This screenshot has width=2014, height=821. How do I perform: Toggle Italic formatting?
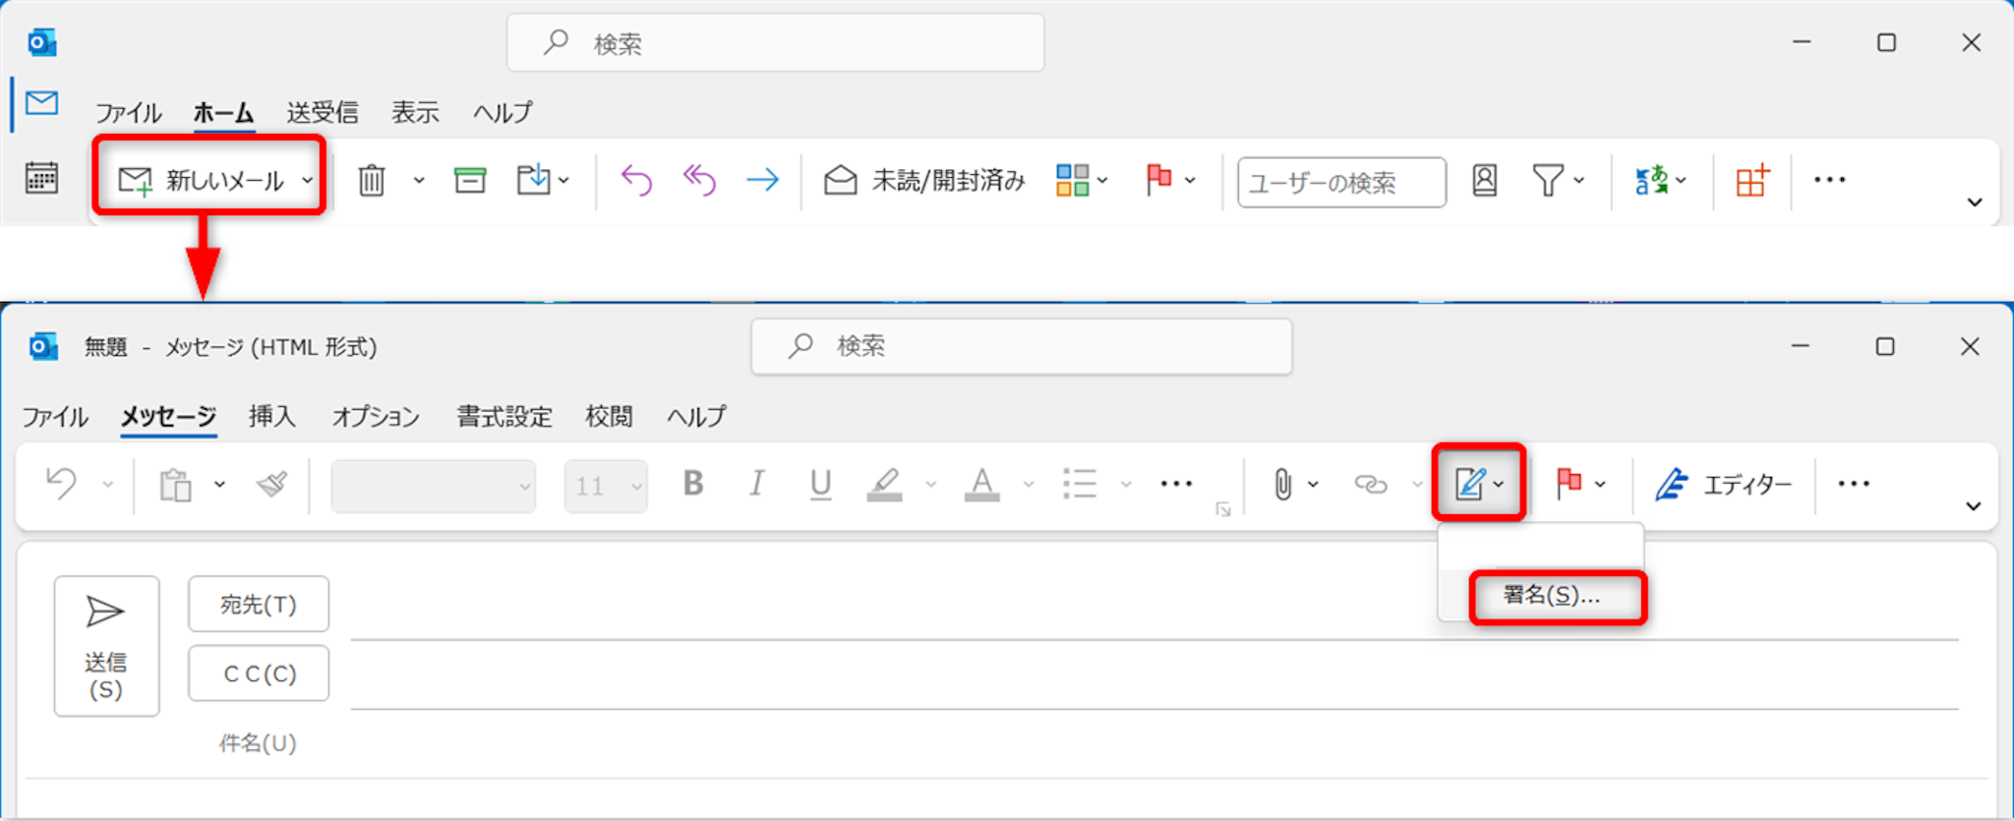coord(756,484)
